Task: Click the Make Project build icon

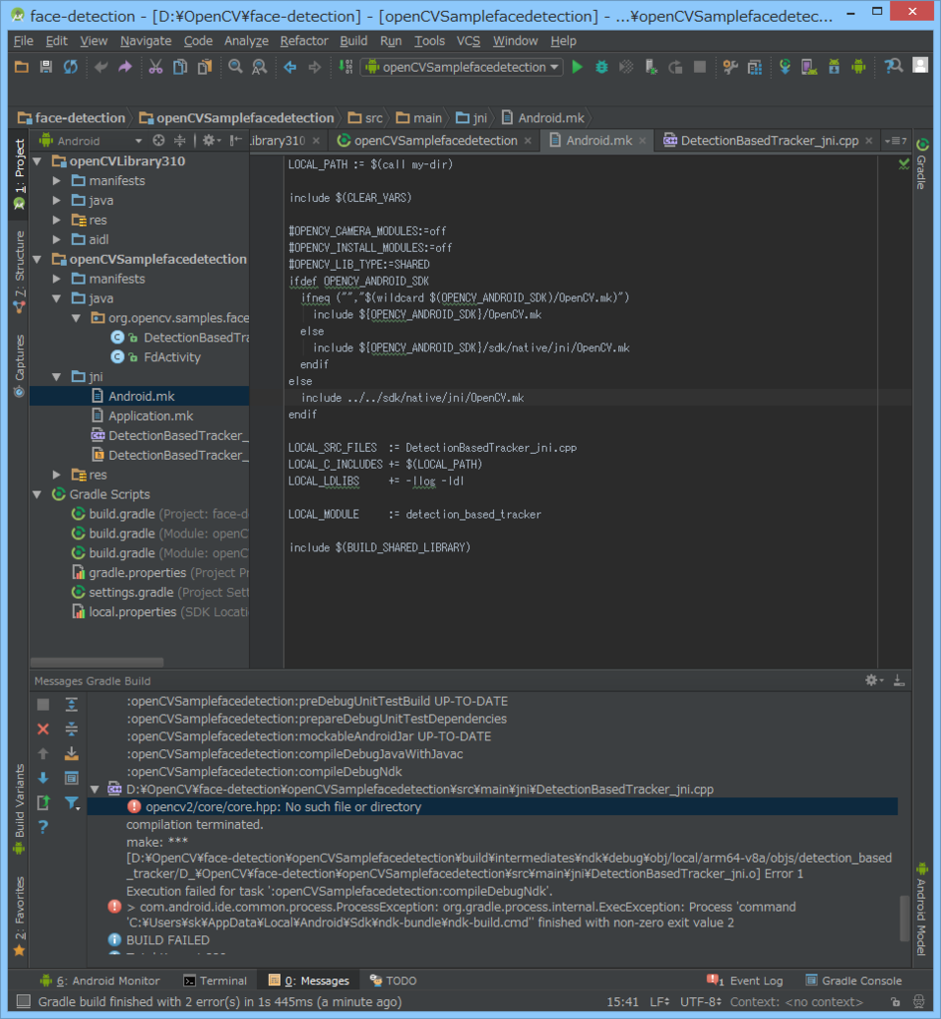Action: [346, 67]
